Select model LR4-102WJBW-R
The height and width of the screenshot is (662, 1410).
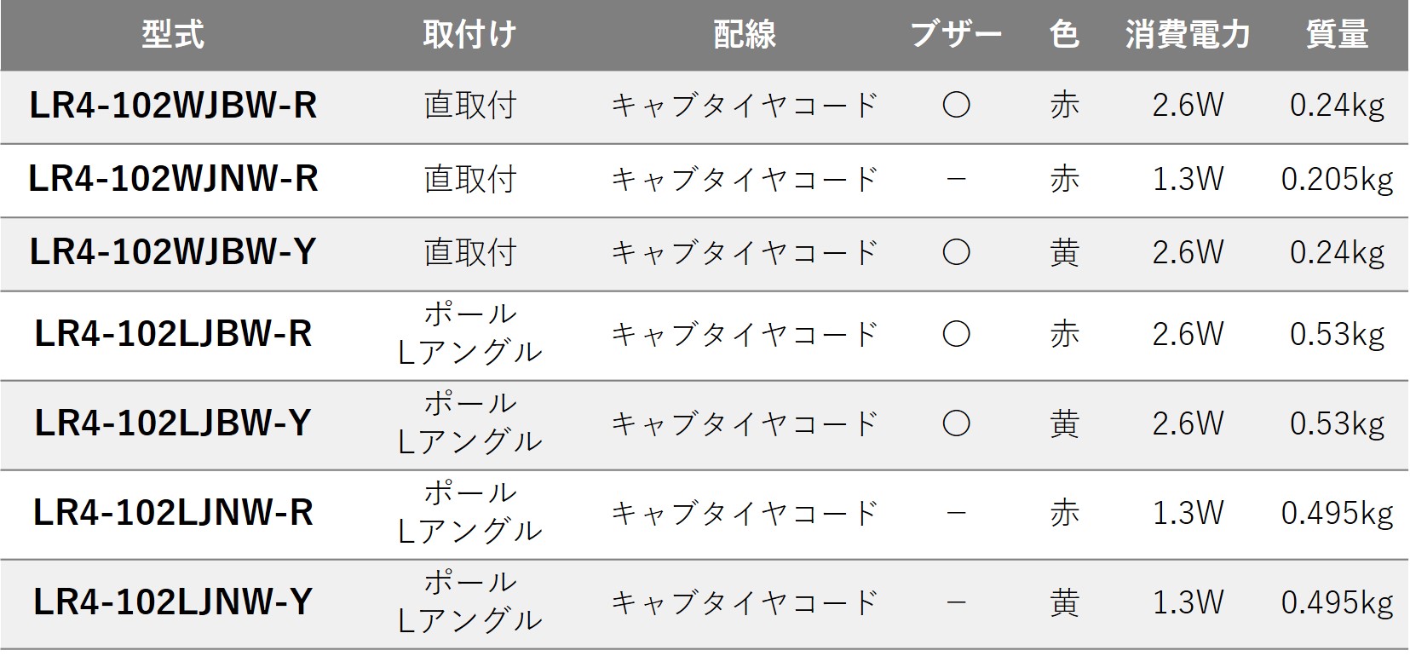tap(173, 106)
